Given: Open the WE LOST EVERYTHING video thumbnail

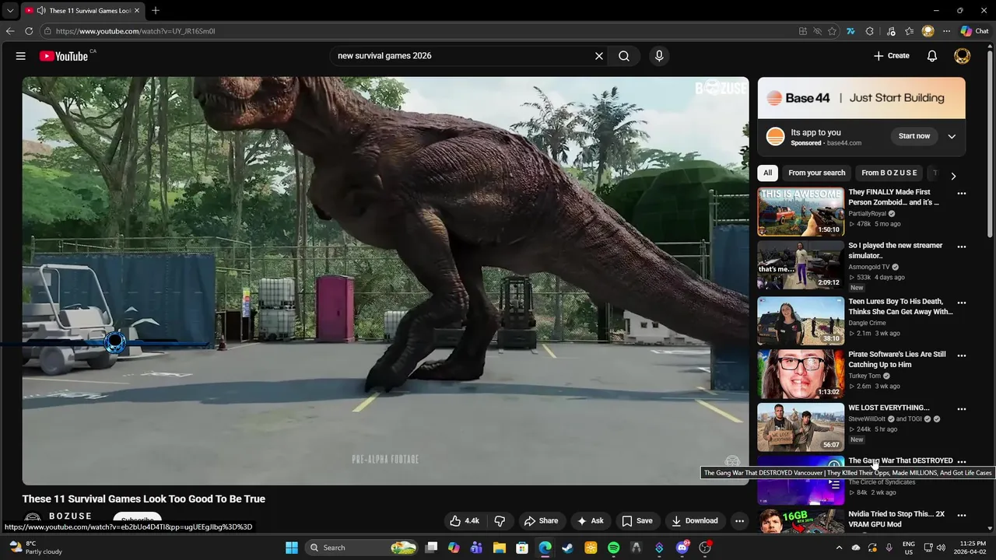Looking at the screenshot, I should 801,427.
